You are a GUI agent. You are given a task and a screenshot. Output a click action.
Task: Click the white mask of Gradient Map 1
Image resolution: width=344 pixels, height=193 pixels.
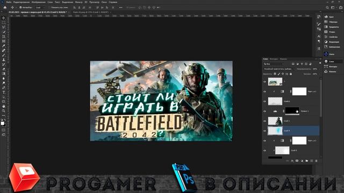coord(299,91)
